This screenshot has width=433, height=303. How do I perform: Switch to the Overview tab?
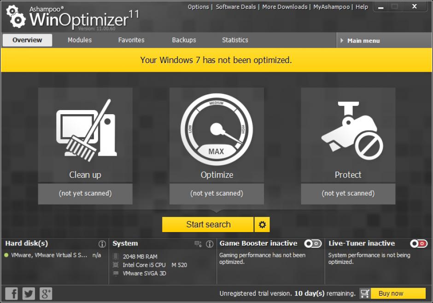coord(27,40)
